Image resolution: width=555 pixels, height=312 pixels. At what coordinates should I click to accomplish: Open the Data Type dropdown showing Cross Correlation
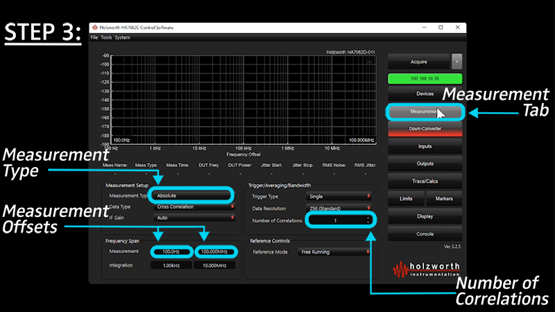(x=194, y=207)
